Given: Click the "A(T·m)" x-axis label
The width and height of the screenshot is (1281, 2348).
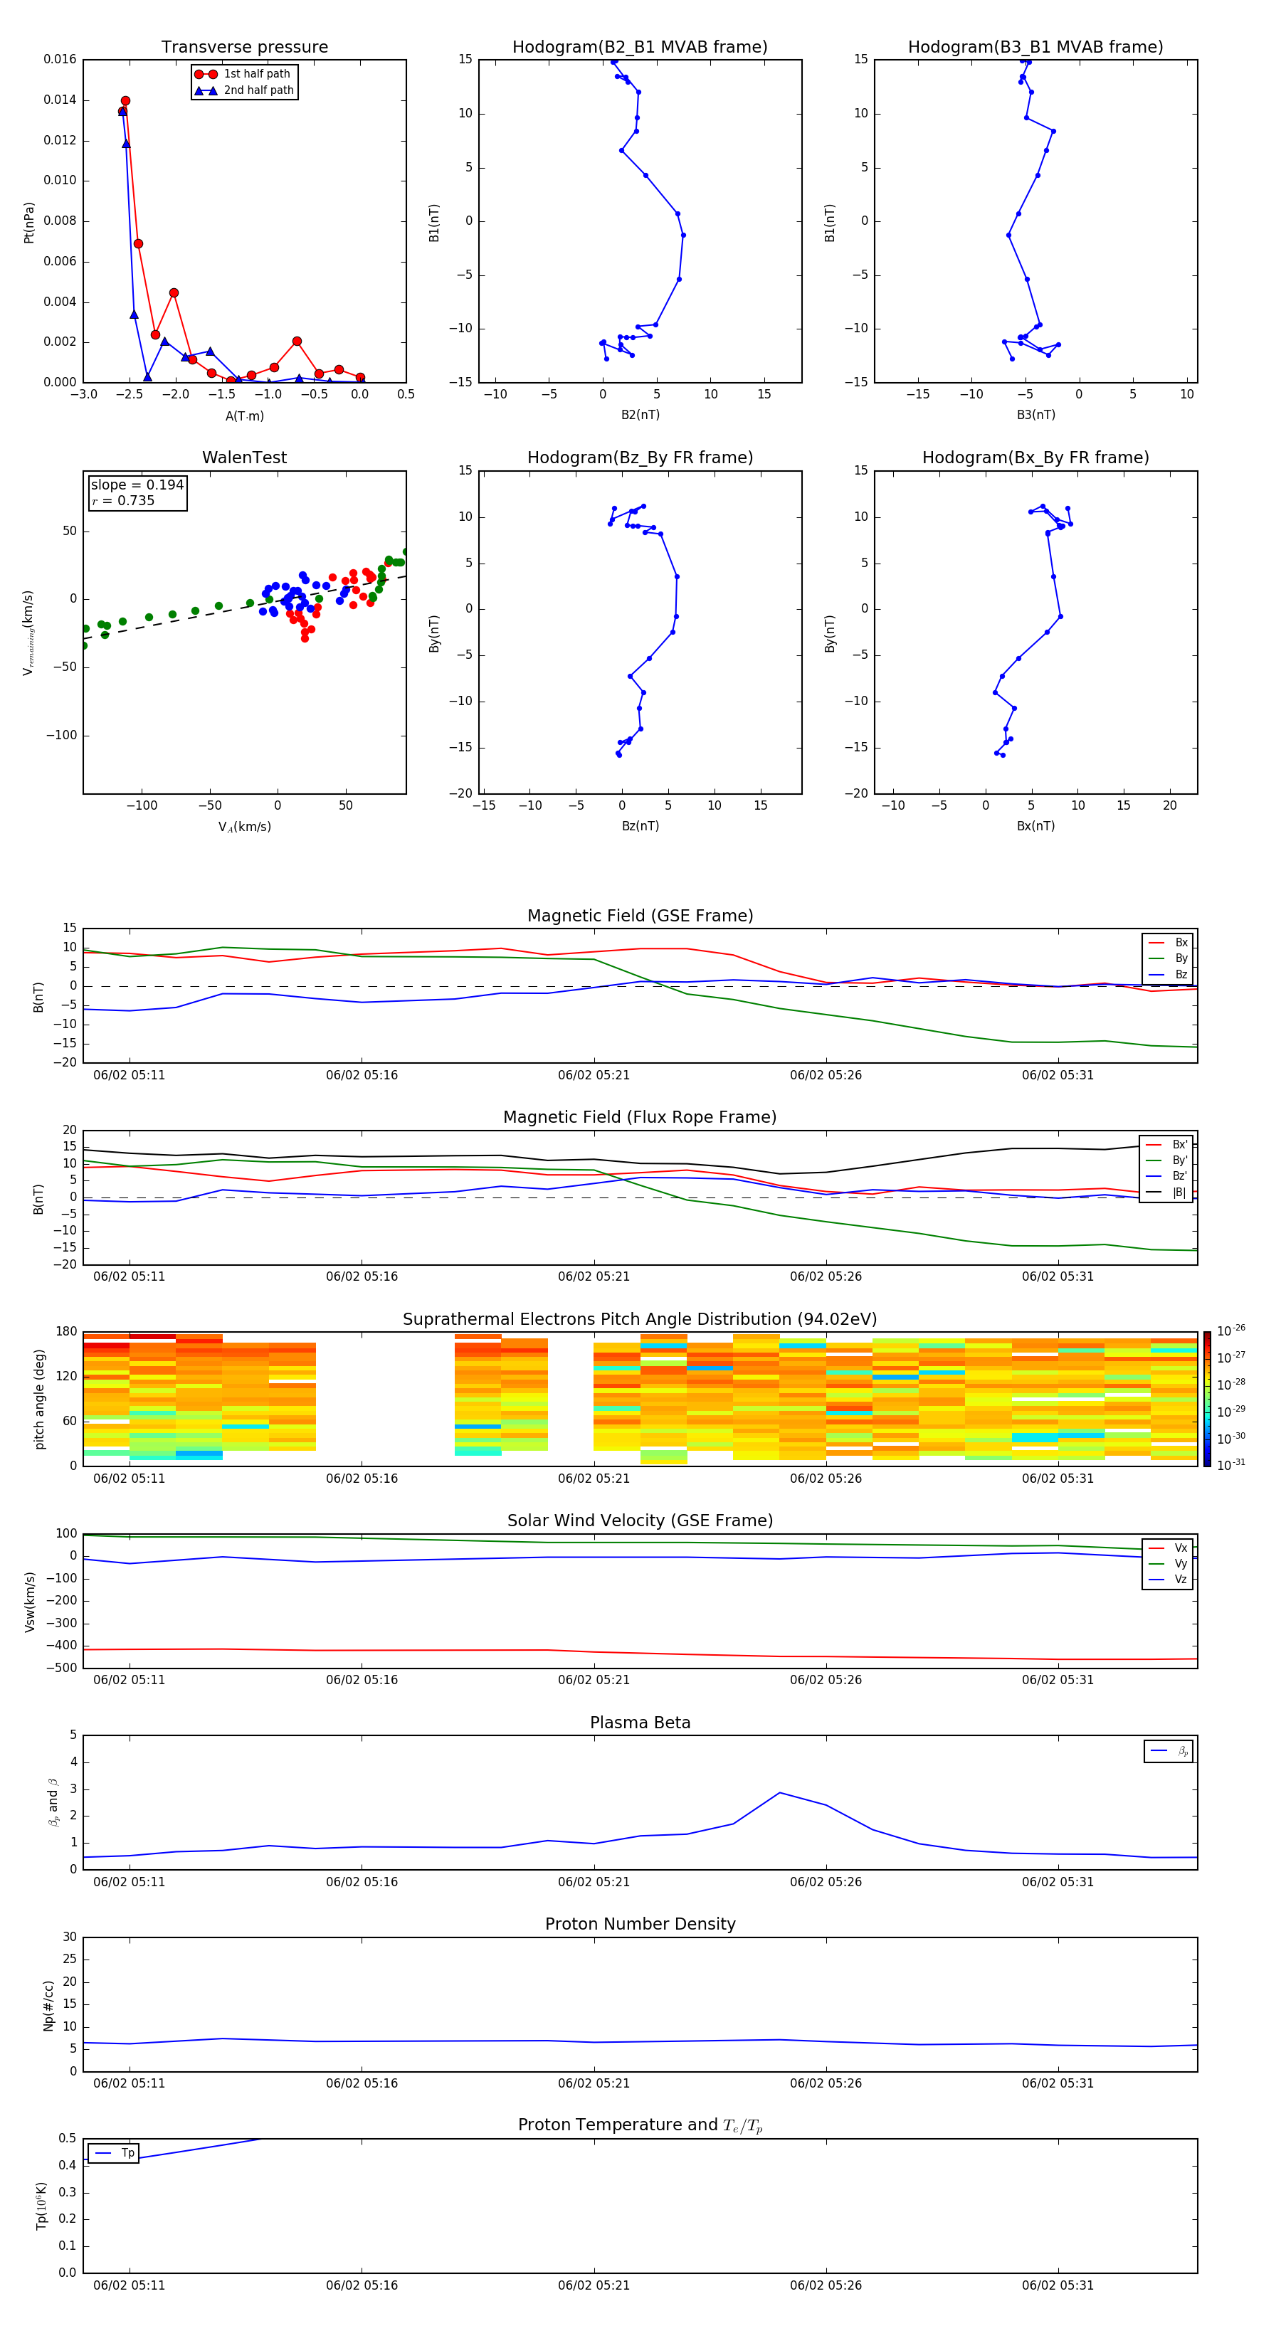Looking at the screenshot, I should 244,416.
